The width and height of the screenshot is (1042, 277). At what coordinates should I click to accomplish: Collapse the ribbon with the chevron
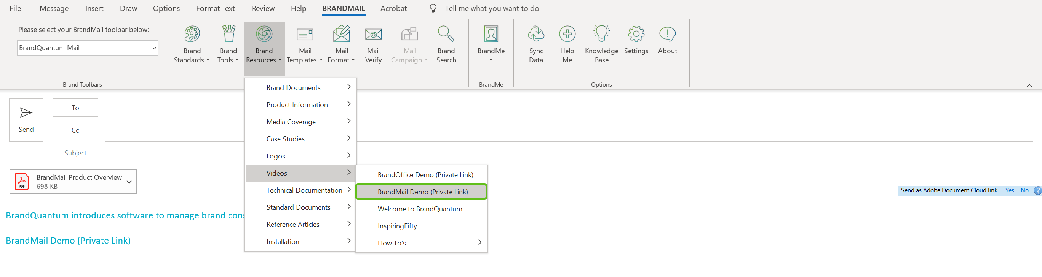1029,85
